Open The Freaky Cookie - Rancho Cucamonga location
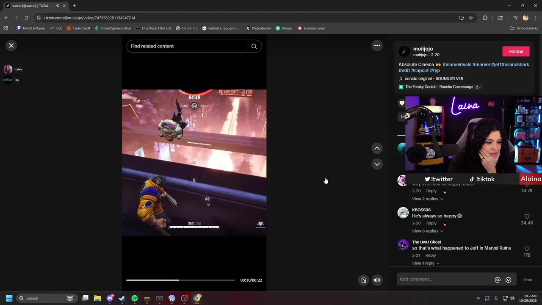This screenshot has width=542, height=305. [x=439, y=87]
